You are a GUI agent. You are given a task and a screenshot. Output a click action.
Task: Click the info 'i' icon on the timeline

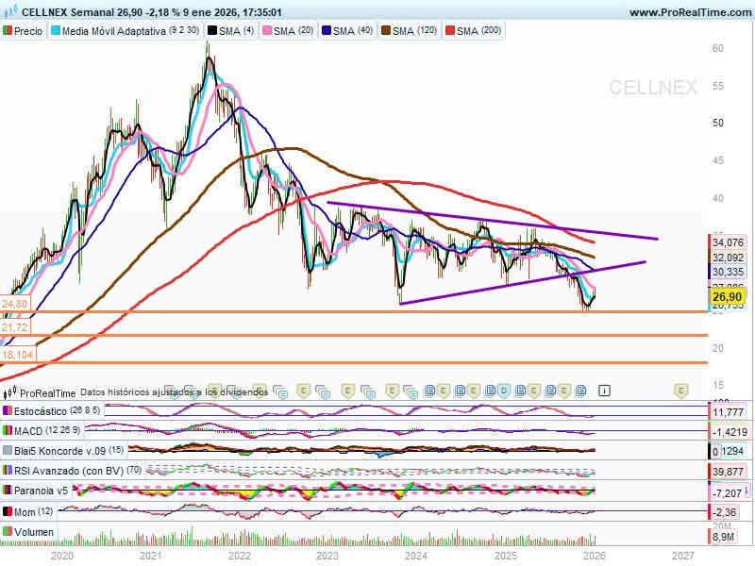(x=605, y=390)
